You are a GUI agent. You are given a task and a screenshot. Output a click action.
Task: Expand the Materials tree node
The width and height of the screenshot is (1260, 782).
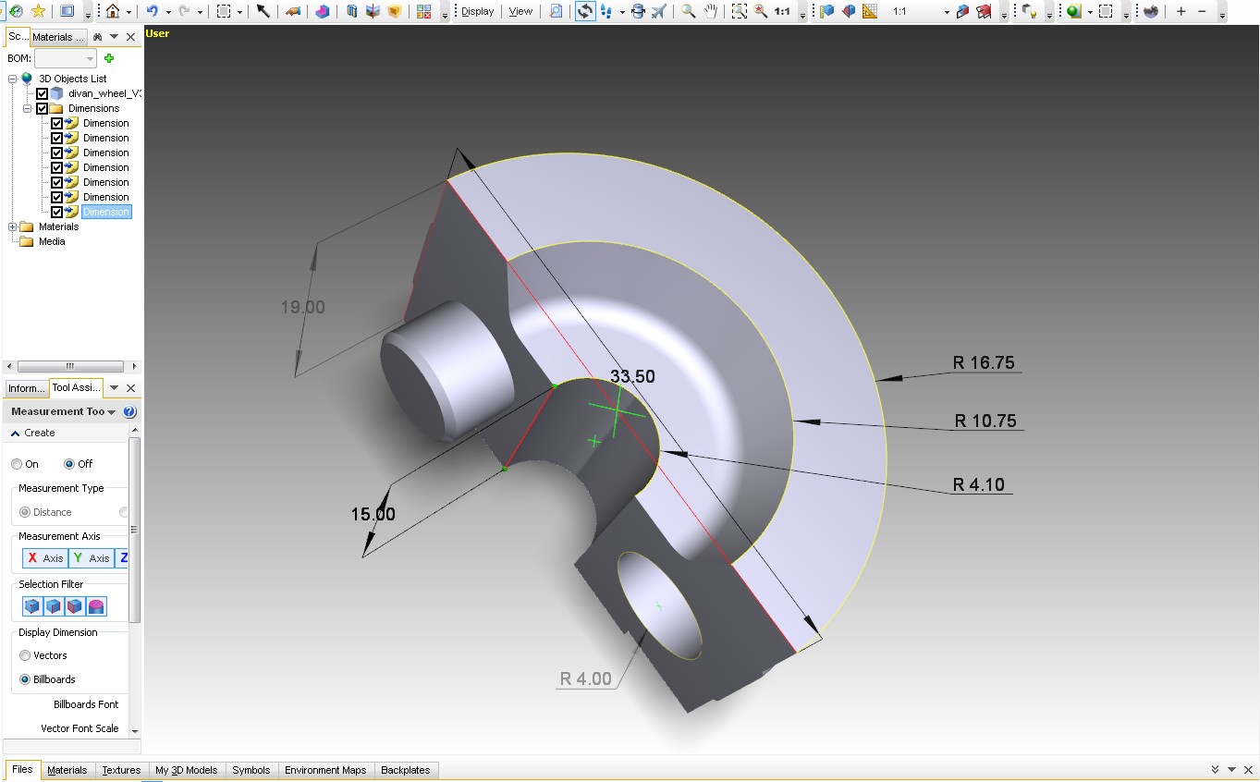(x=12, y=226)
